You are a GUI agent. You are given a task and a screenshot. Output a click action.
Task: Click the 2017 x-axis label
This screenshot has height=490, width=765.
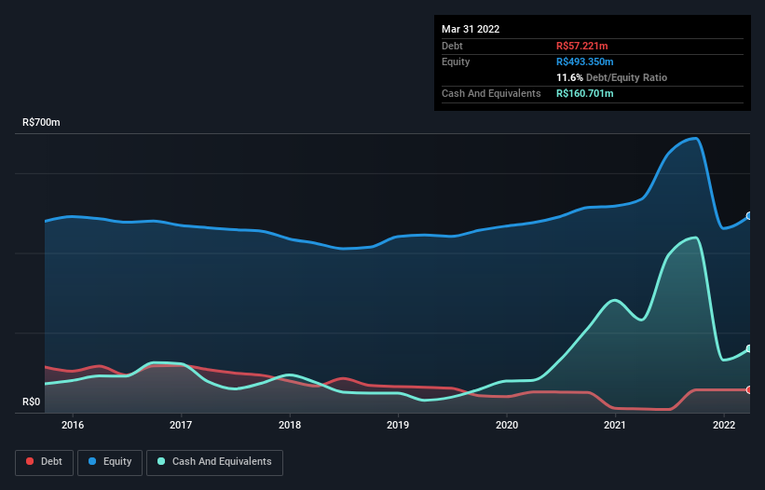tap(181, 425)
